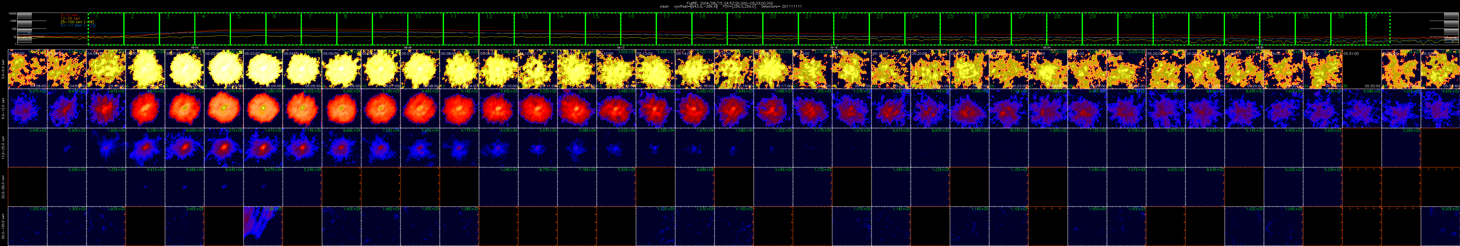1460x246 pixels.
Task: Open the 12-25 keV image at interval 8
Action: click(x=302, y=147)
